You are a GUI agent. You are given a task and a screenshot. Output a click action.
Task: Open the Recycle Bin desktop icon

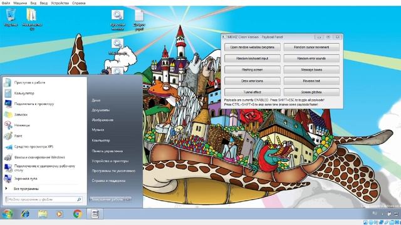pos(11,17)
